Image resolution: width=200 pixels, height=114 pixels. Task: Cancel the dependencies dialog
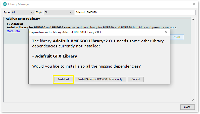tap(135, 79)
